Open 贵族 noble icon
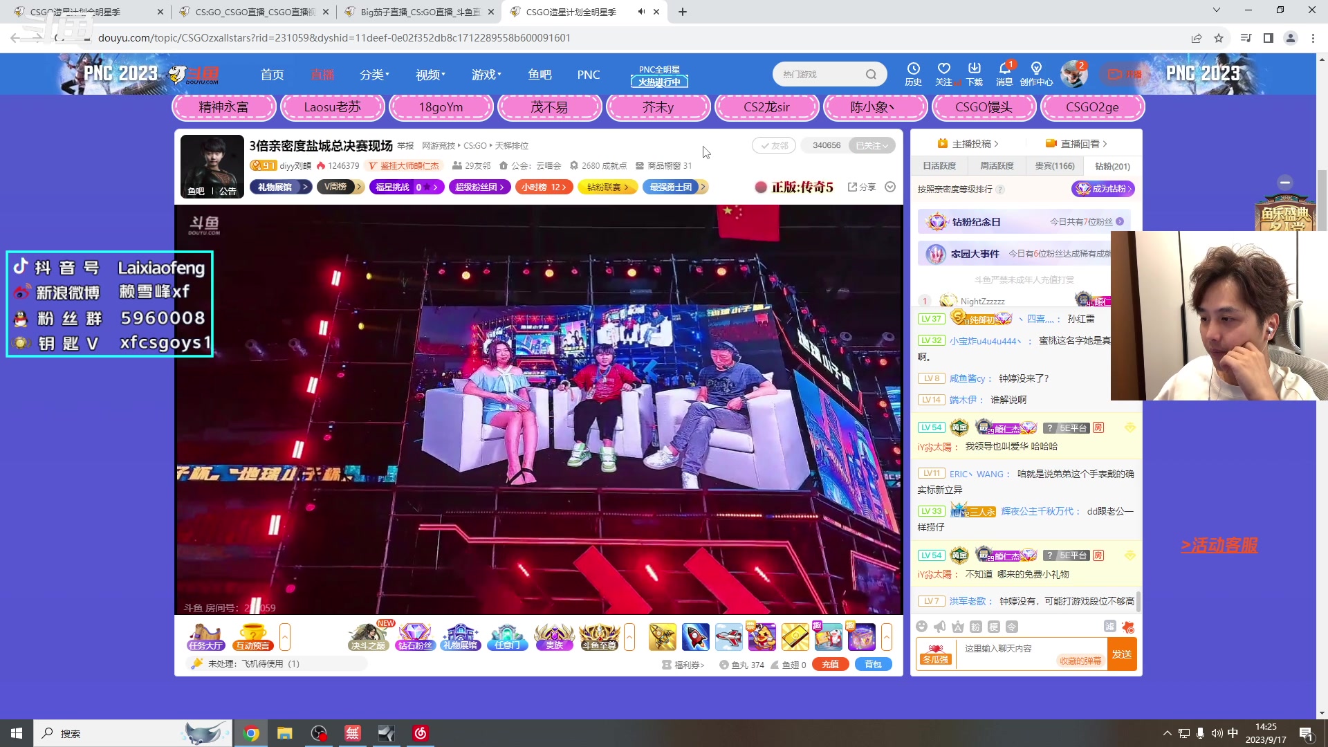Image resolution: width=1328 pixels, height=747 pixels. (554, 637)
